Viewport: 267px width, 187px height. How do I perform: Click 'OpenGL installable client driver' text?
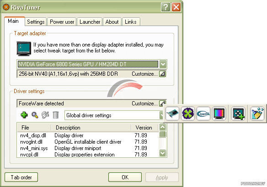pos(88,142)
